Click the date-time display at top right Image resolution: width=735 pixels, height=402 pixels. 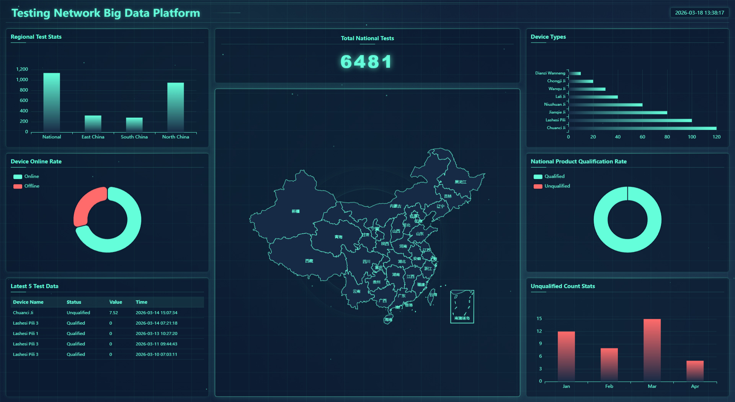click(x=699, y=13)
